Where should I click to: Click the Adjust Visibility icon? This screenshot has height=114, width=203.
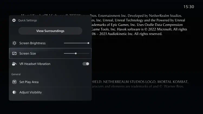(14, 92)
